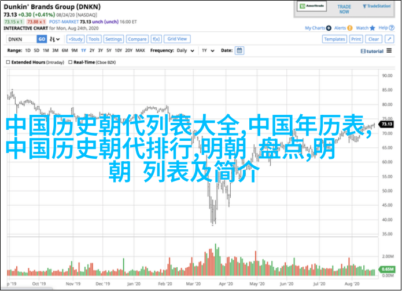Open My Charts link
402x291 pixels.
click(315, 28)
